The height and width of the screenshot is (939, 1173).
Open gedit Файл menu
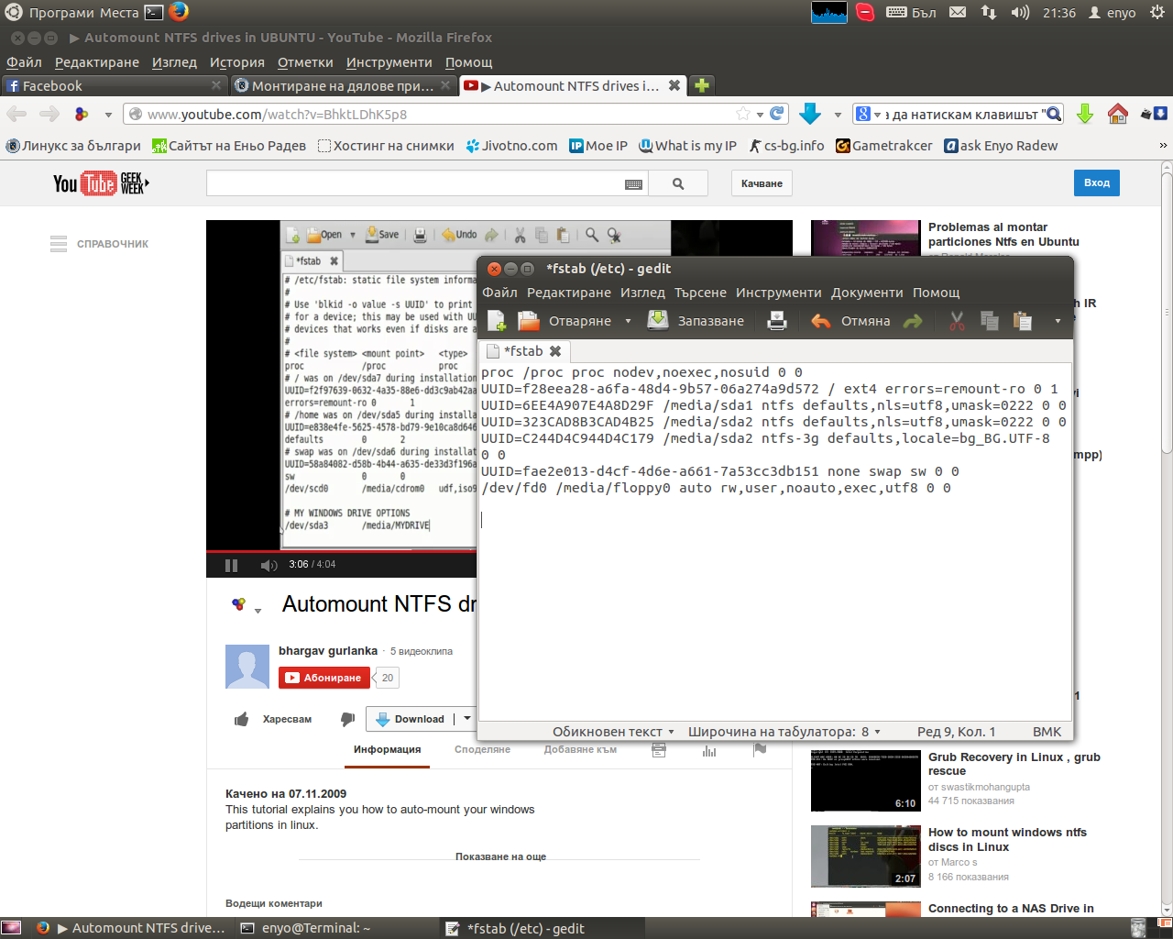pyautogui.click(x=500, y=293)
